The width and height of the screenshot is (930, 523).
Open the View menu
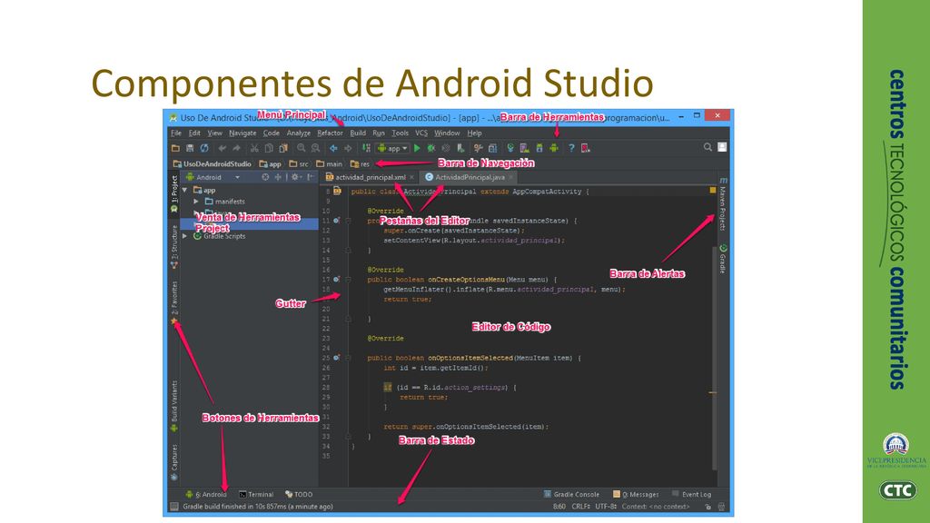214,133
